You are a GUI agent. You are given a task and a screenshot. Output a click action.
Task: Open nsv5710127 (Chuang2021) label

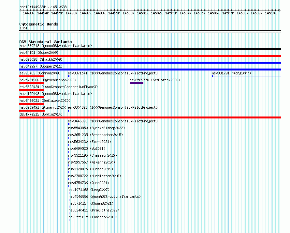(91, 203)
